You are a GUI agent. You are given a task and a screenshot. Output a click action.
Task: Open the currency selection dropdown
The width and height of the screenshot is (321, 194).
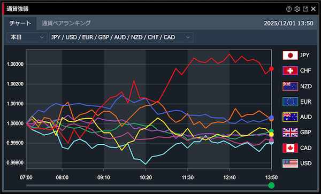point(121,37)
